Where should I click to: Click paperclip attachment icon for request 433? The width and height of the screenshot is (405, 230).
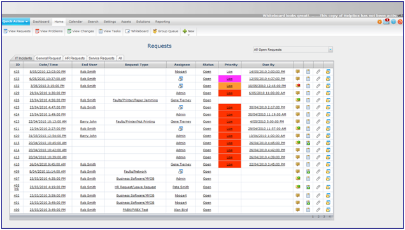point(318,79)
